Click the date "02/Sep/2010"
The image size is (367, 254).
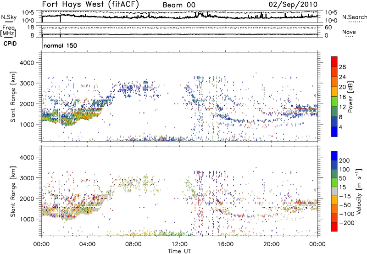pos(293,5)
